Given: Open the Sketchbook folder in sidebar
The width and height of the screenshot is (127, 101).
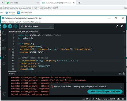Looking at the screenshot, I should [x=4, y=33].
